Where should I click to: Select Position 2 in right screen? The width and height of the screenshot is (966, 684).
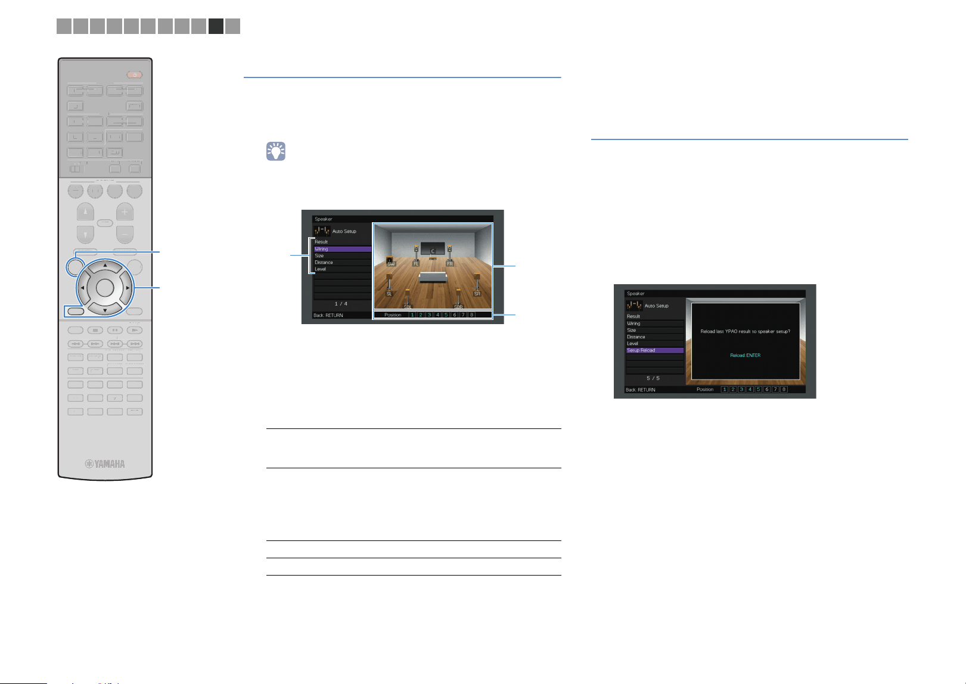(733, 390)
